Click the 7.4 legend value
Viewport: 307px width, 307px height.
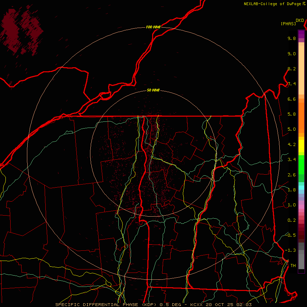pos(292,84)
